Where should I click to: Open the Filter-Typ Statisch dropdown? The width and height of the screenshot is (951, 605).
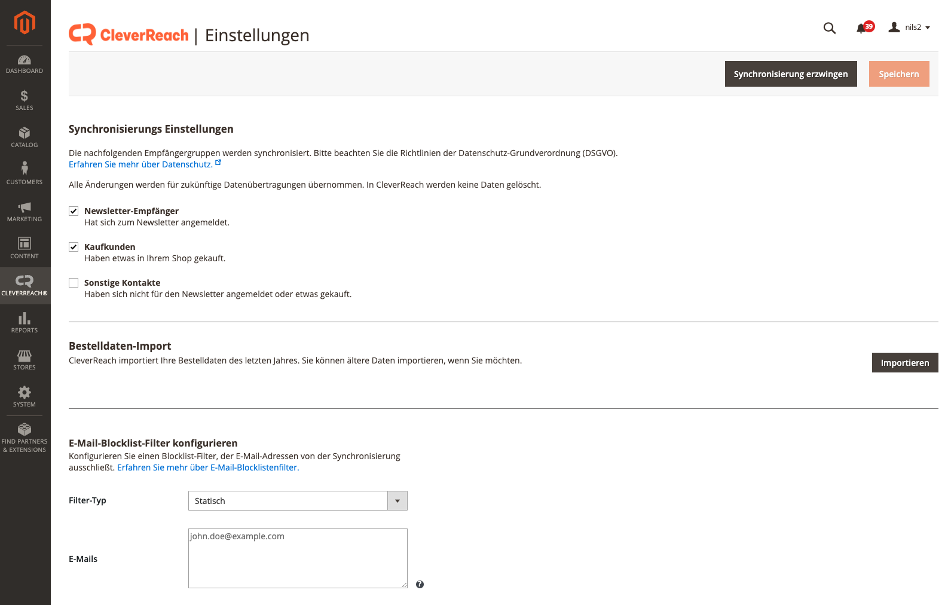pyautogui.click(x=298, y=501)
